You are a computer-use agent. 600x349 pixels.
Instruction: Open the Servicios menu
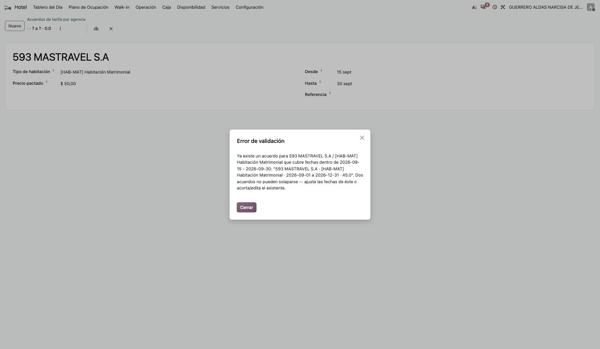[x=220, y=7]
